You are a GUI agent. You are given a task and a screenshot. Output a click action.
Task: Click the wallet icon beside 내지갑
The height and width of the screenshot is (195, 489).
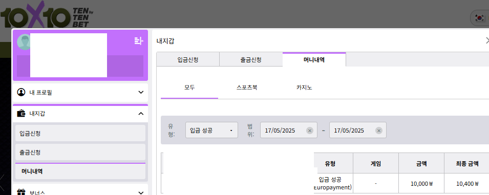pyautogui.click(x=21, y=114)
